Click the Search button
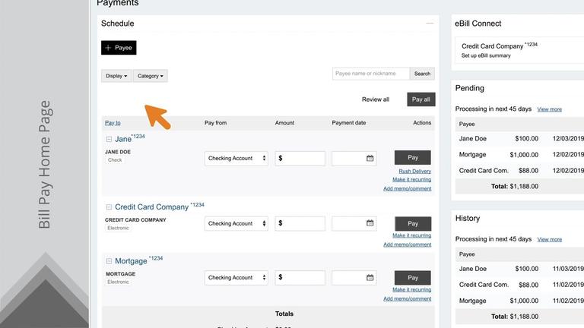The width and height of the screenshot is (584, 328). point(422,74)
